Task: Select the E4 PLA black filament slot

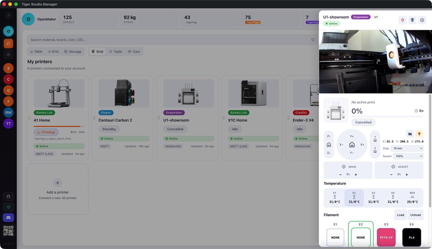Action: click(411, 237)
